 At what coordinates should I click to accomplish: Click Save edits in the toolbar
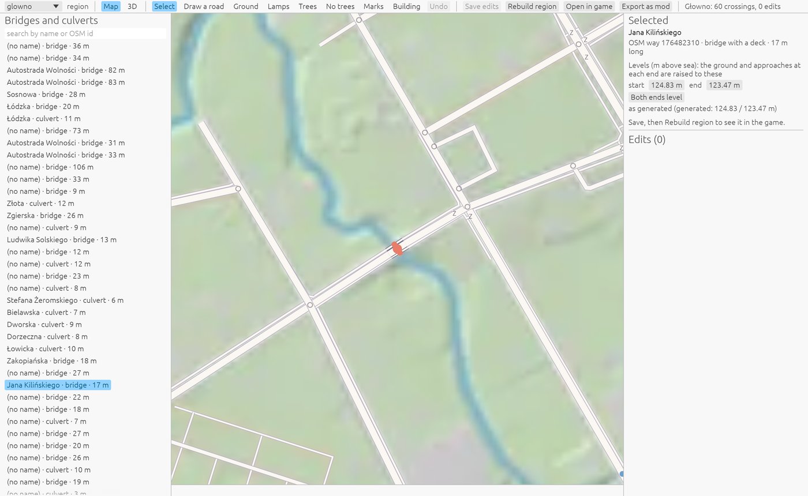pos(482,6)
